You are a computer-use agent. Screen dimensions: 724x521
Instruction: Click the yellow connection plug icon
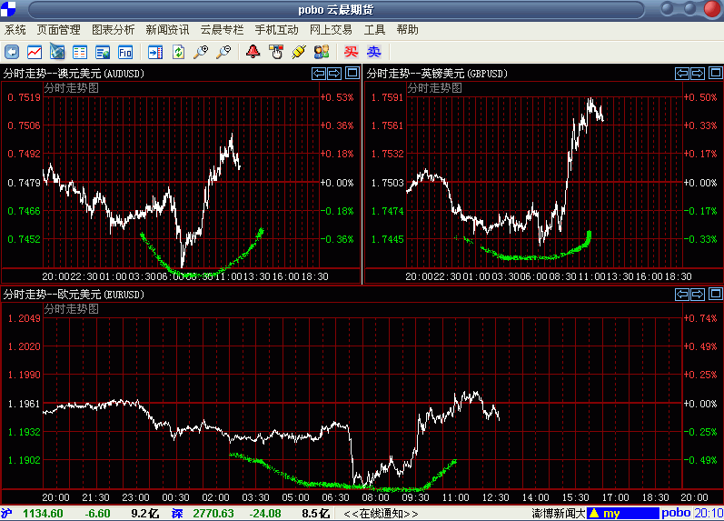click(299, 52)
